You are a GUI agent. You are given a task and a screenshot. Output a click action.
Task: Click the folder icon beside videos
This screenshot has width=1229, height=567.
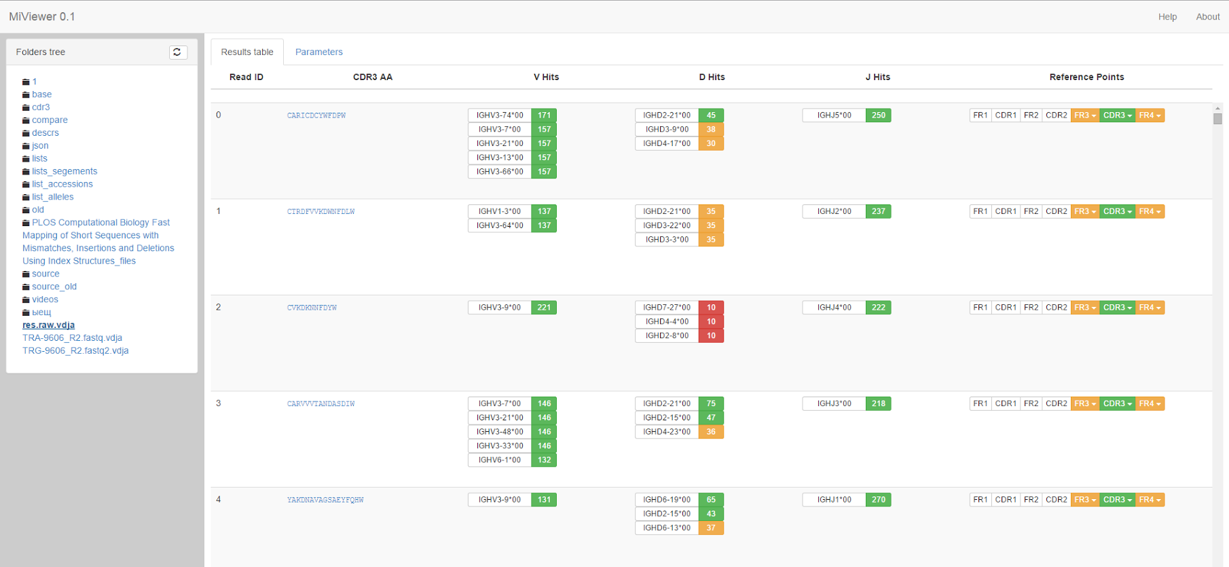click(26, 300)
